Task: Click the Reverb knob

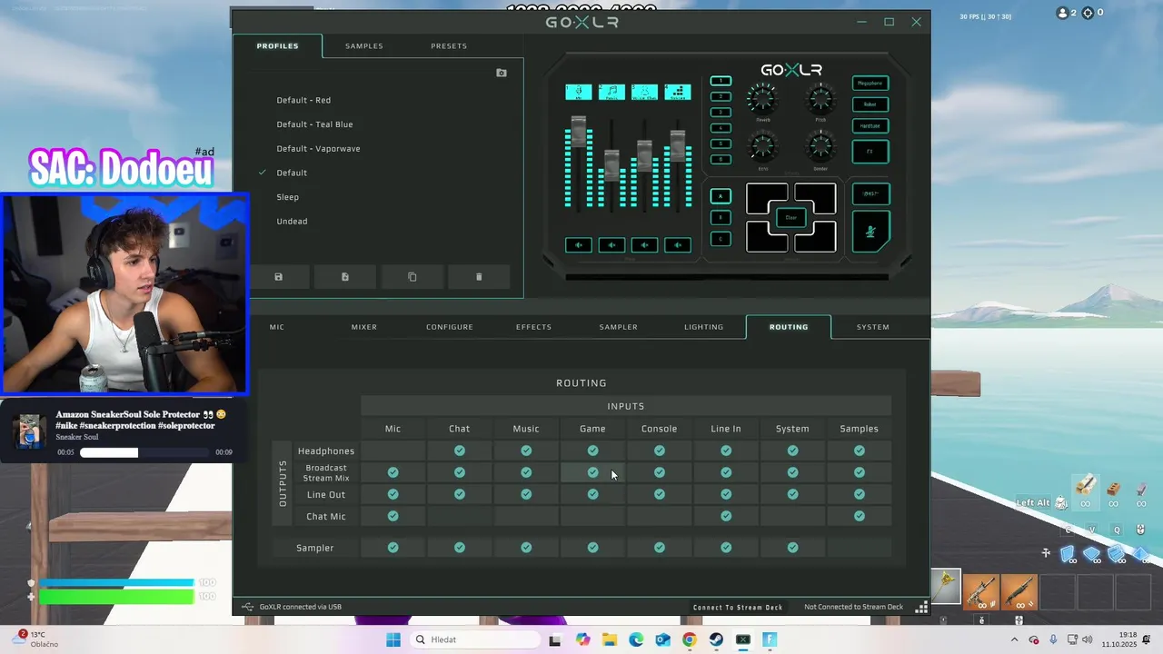Action: [x=762, y=98]
